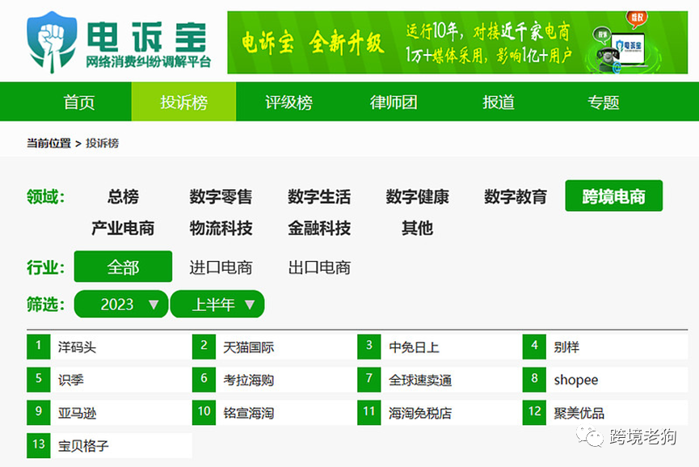
Task: Click 投诉榜 in the breadcrumb
Action: pyautogui.click(x=102, y=143)
